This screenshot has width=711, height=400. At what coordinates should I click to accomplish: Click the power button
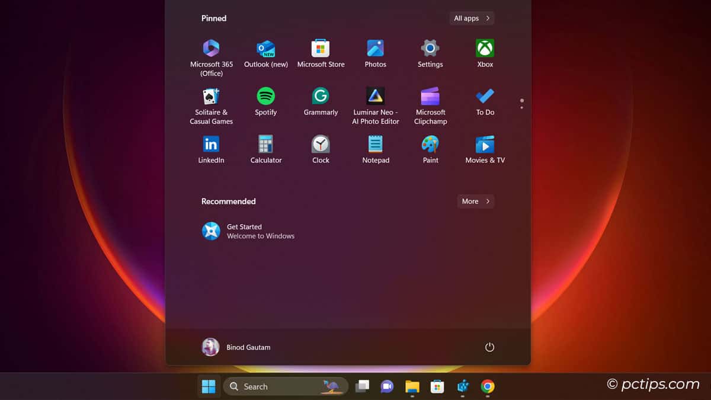coord(489,347)
